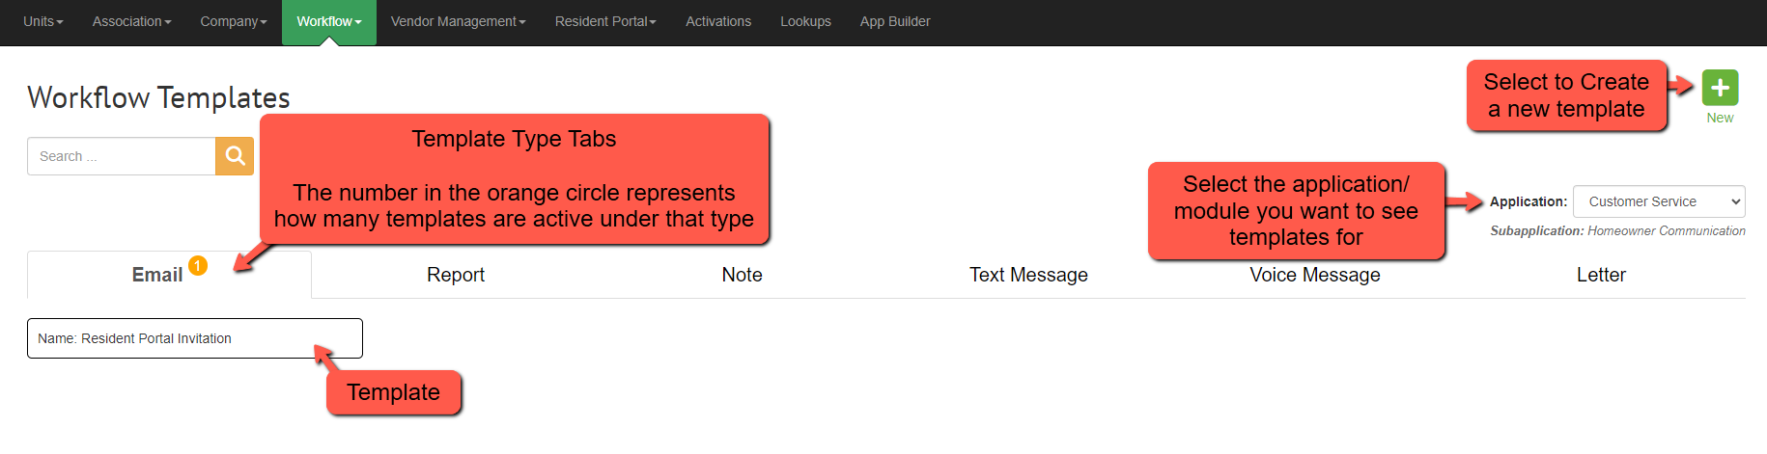
Task: Click the orange search magnifier button
Action: [x=235, y=156]
